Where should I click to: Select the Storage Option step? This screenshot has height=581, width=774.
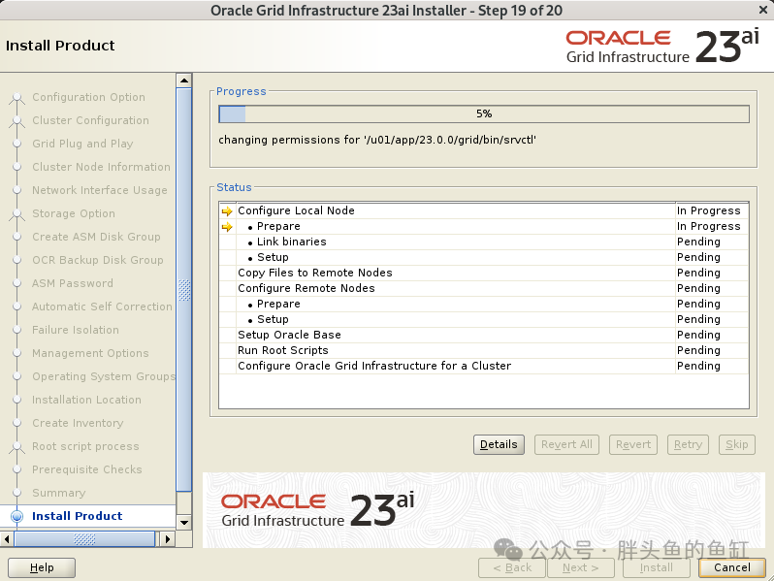coord(74,213)
